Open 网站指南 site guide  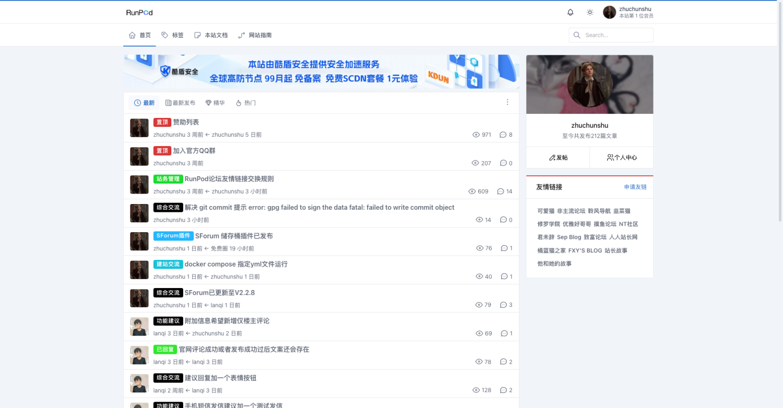coord(255,35)
